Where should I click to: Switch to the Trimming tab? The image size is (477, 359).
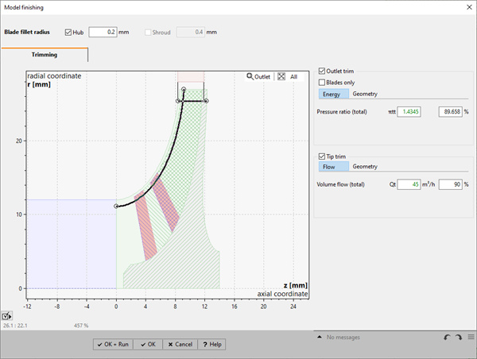45,55
